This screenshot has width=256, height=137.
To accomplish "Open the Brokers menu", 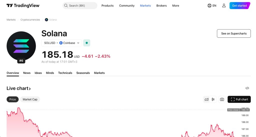I will pos(161,5).
